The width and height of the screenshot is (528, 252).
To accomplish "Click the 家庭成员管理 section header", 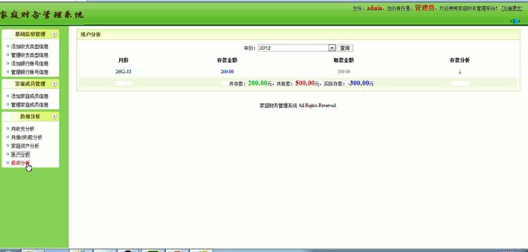I will pyautogui.click(x=31, y=84).
